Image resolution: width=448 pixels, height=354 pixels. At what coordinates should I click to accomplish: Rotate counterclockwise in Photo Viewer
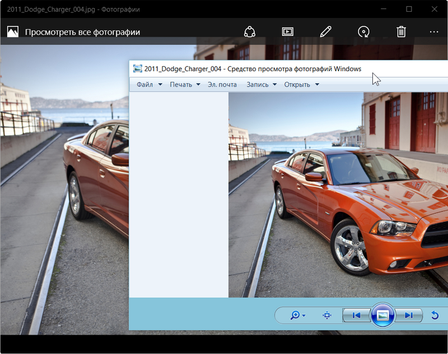(x=435, y=315)
